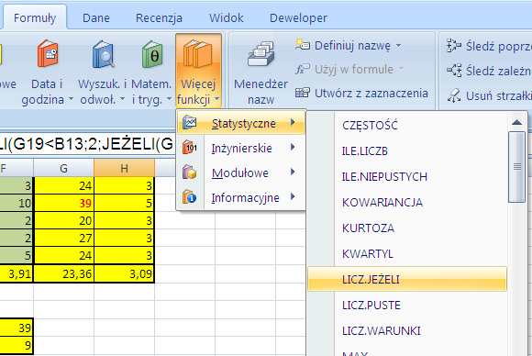Viewport: 532px width, 356px height.
Task: Select the LICZ.JEŻELI function
Action: (x=407, y=279)
